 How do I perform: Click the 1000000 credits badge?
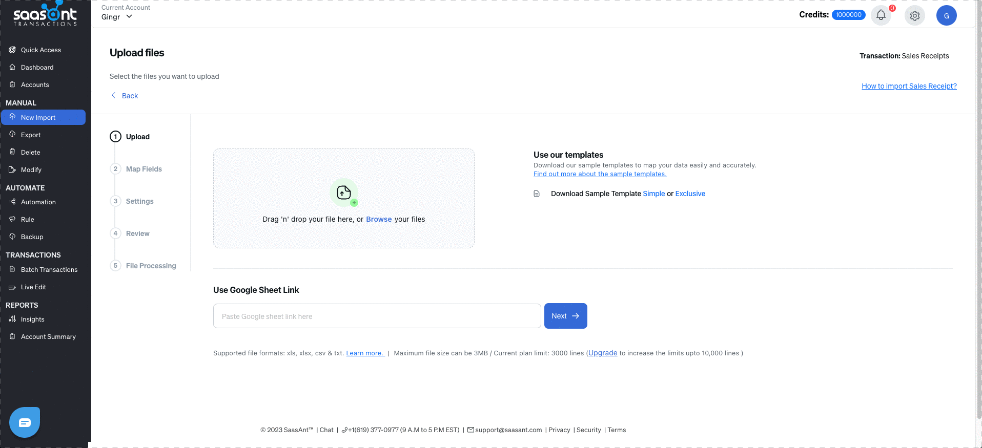coord(849,15)
